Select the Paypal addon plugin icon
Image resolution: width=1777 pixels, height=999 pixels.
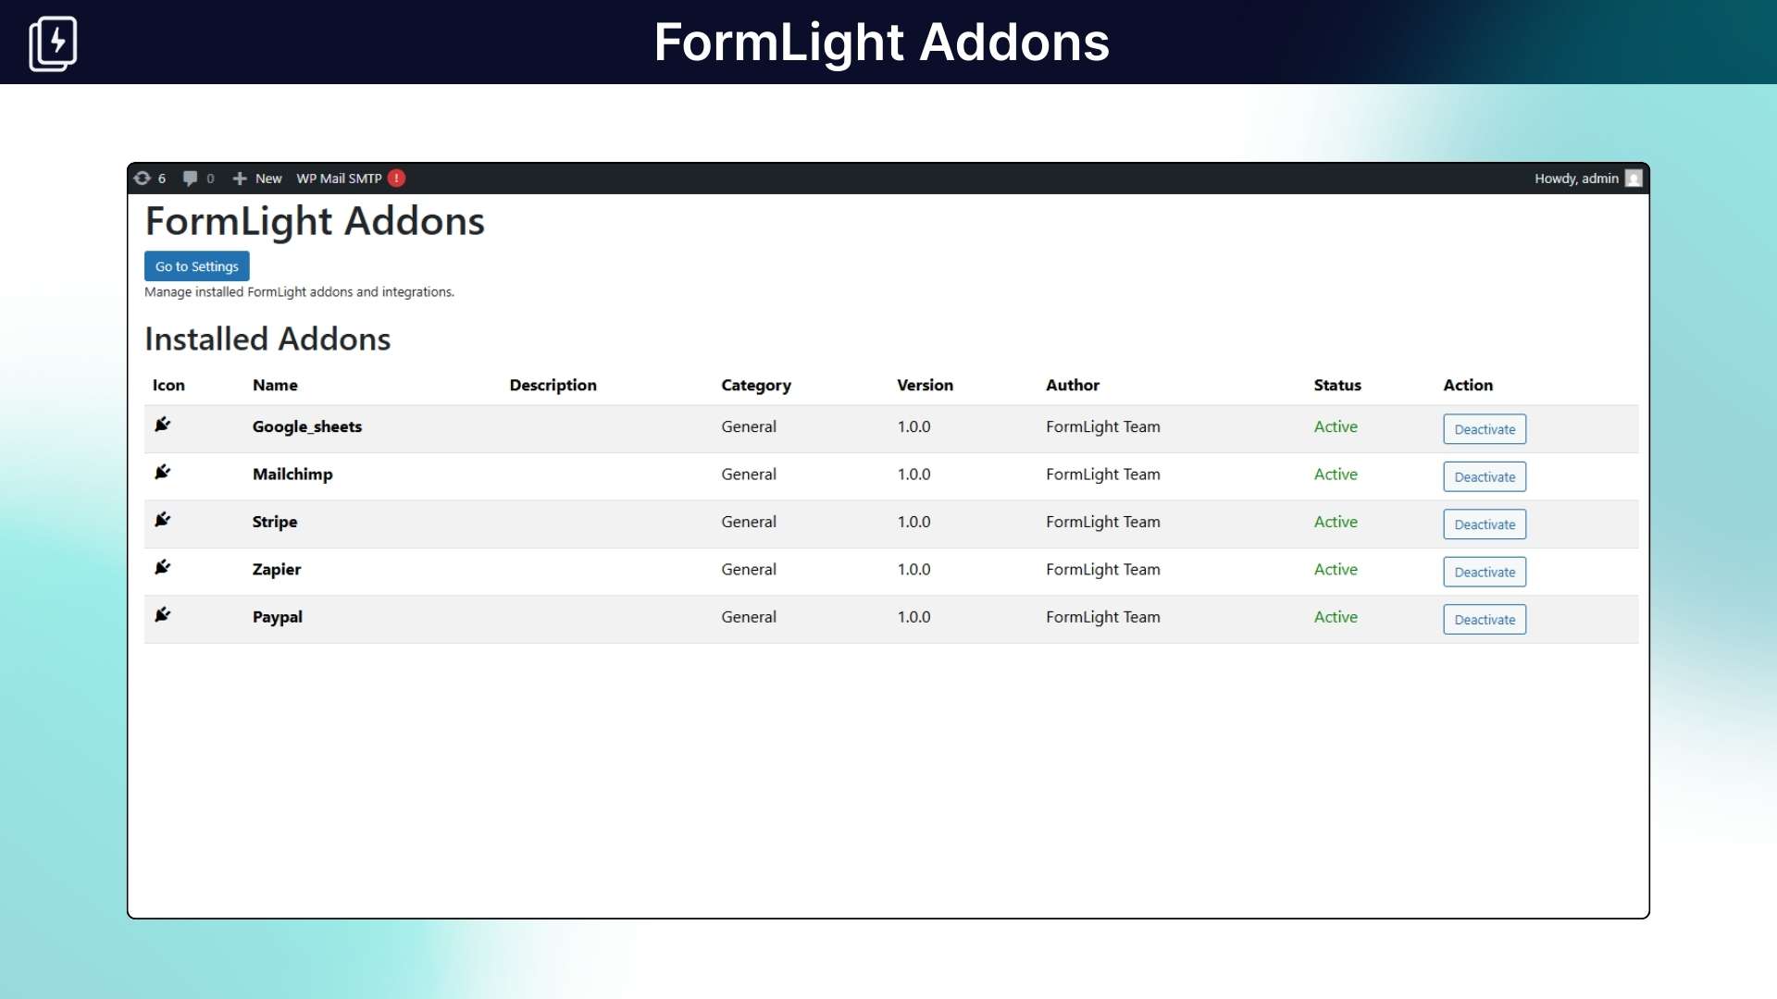162,615
